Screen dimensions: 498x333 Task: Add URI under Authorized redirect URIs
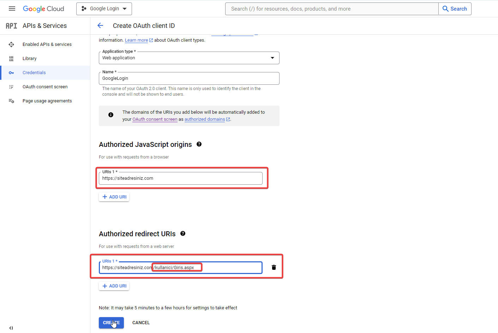(114, 286)
